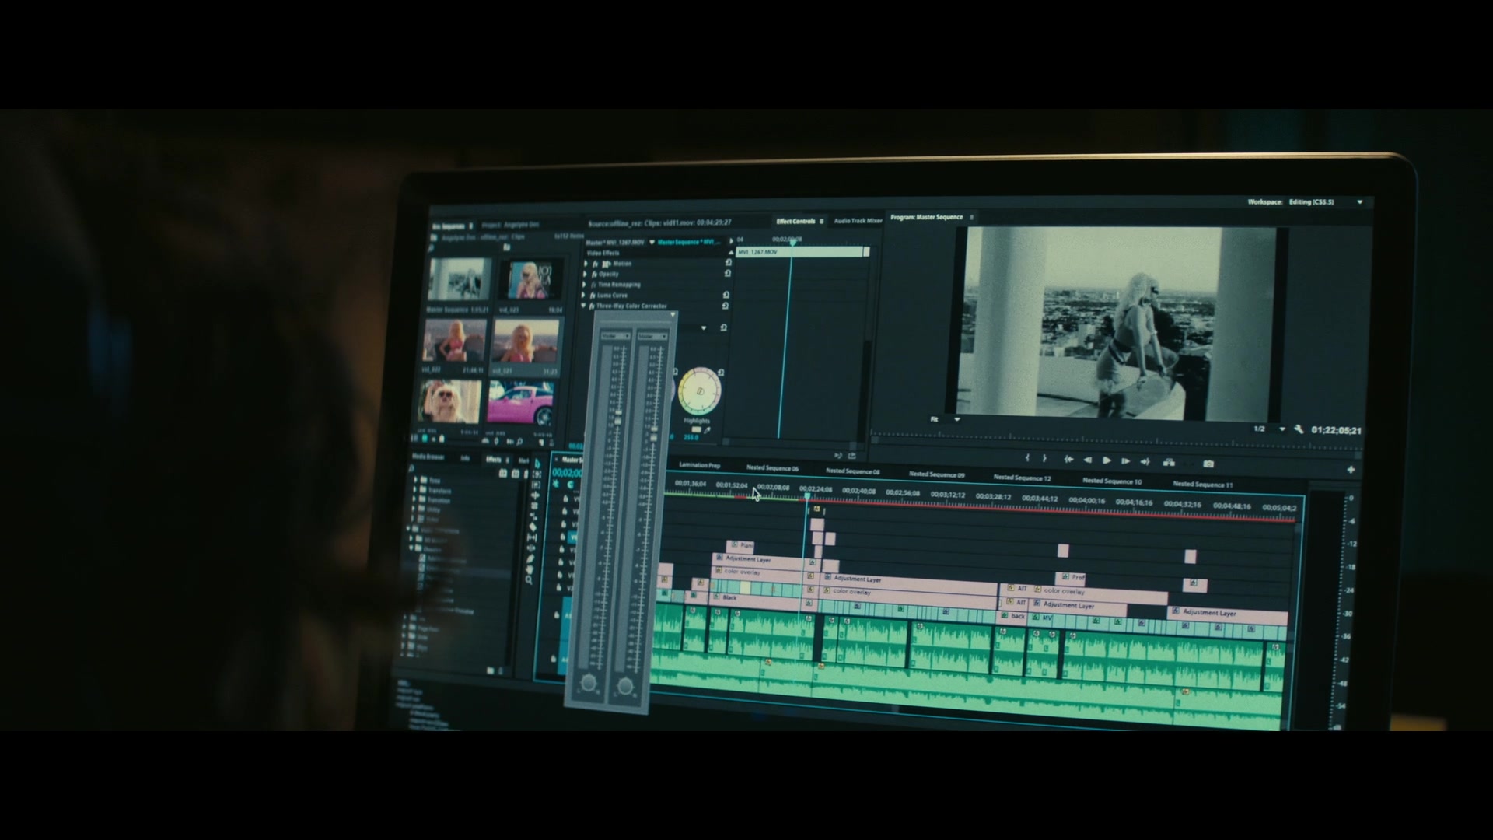Reset the Luma Curve effect
The image size is (1493, 840).
click(x=726, y=295)
